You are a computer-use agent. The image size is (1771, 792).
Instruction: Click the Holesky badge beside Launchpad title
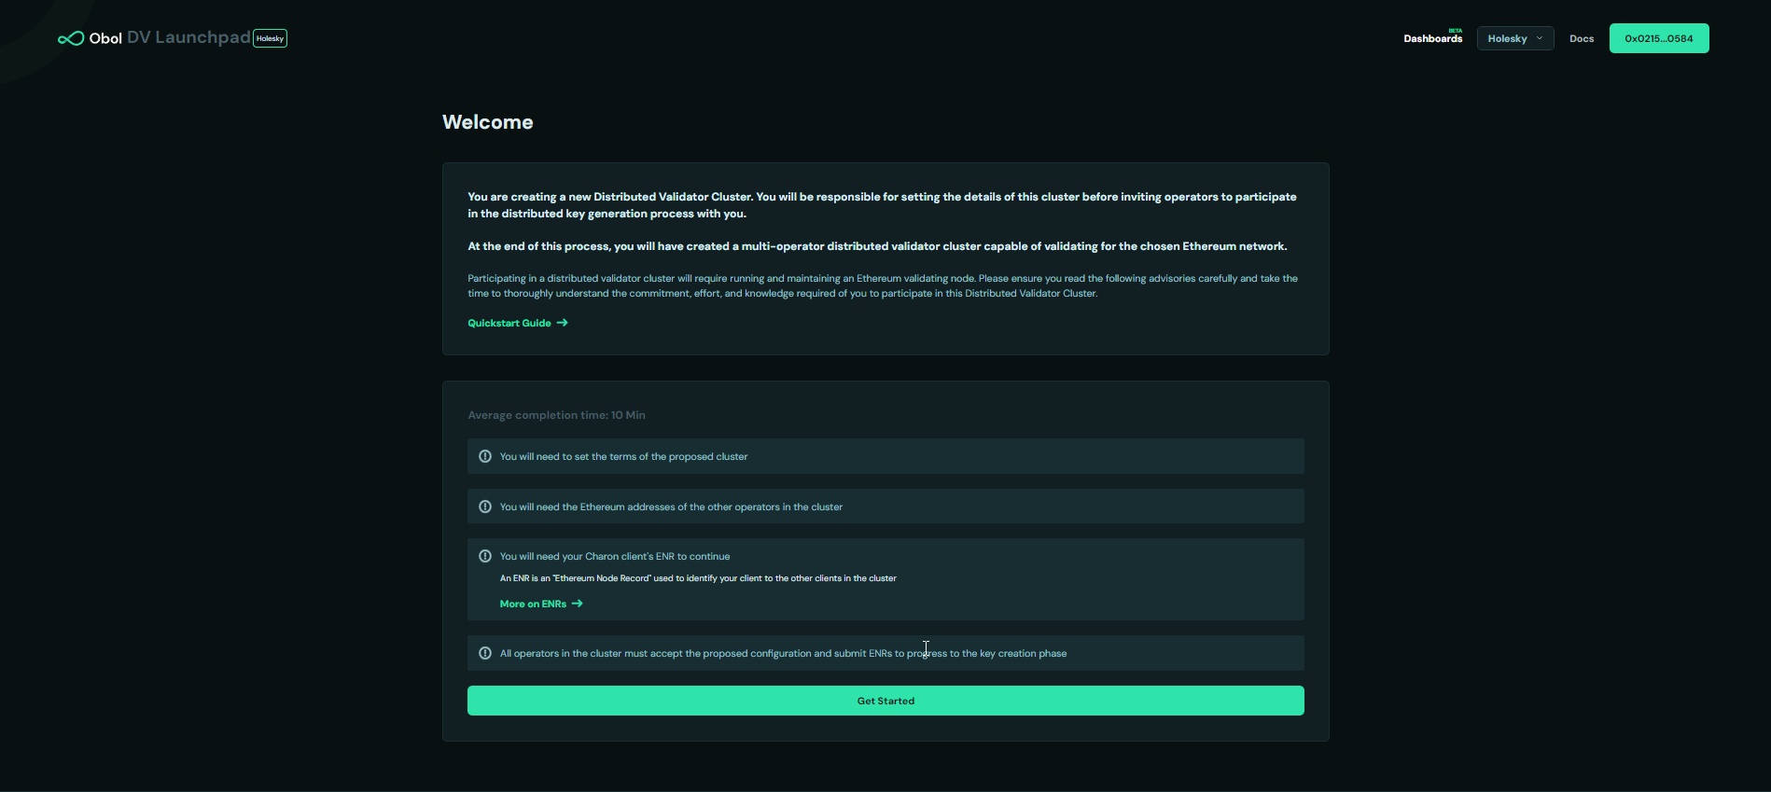[270, 38]
